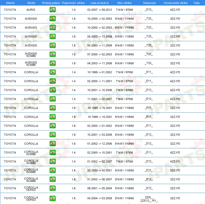Click the Marka column header
Viewport: 205px width, 204px height.
tap(10, 3)
